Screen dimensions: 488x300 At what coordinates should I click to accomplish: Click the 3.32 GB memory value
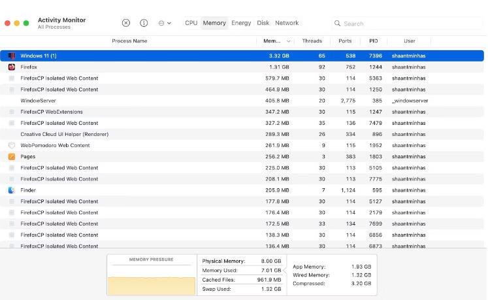[279, 56]
